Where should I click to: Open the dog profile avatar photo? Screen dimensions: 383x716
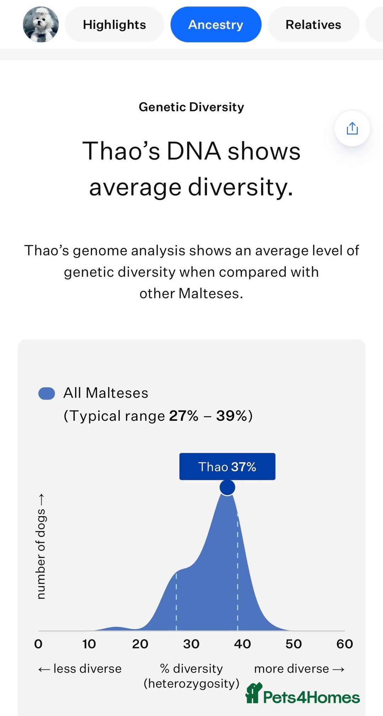(x=41, y=25)
